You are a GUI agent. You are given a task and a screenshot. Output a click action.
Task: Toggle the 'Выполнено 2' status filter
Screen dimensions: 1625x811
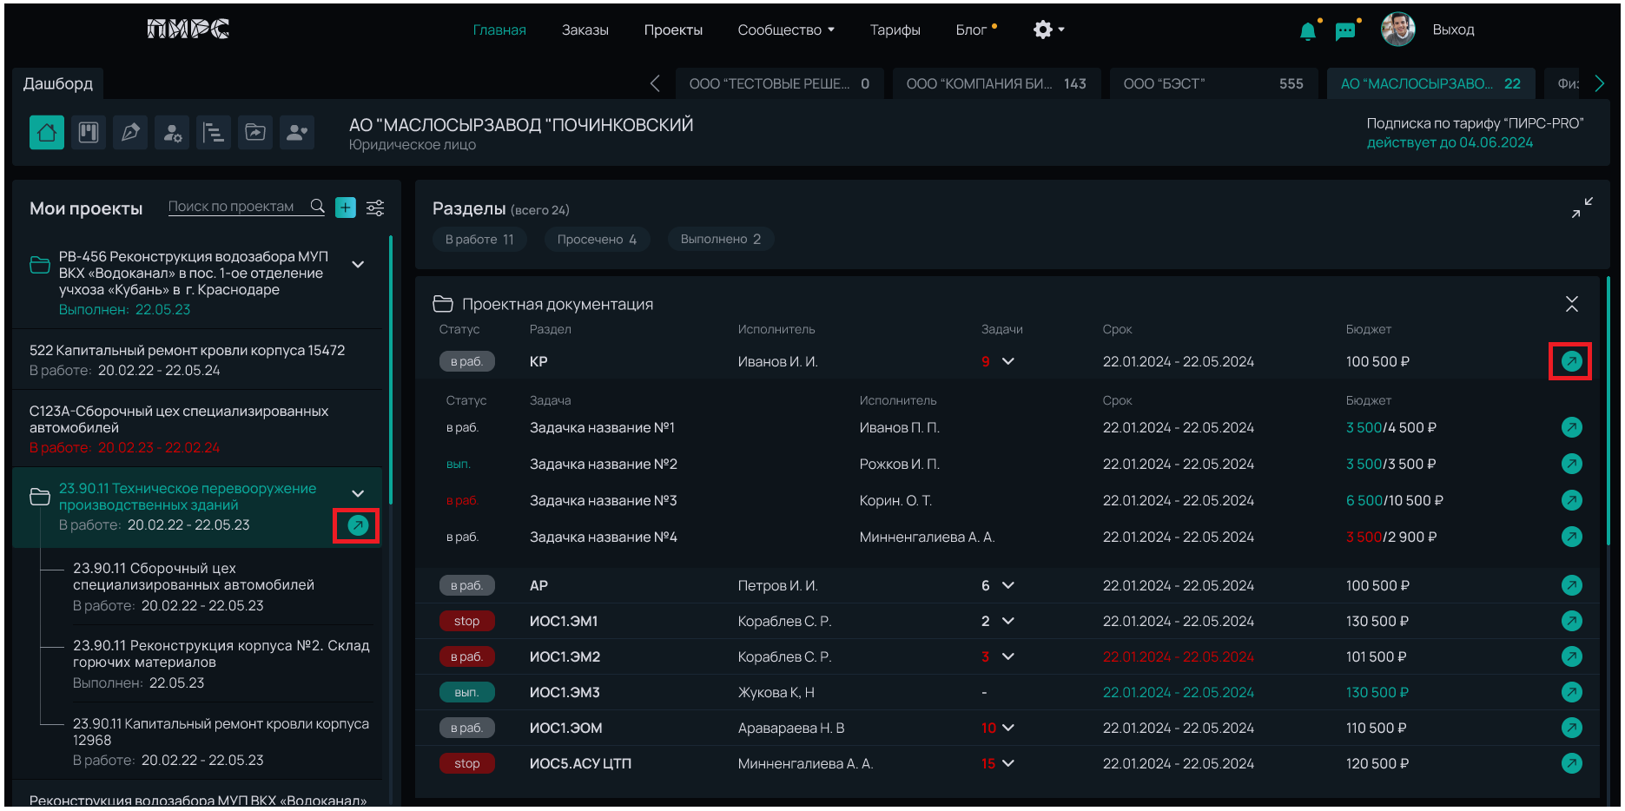point(720,240)
